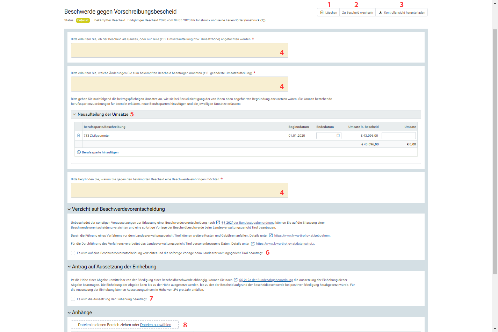
Task: Enable waiver of Beschwerdevorentscheidung checkbox
Action: click(73, 253)
